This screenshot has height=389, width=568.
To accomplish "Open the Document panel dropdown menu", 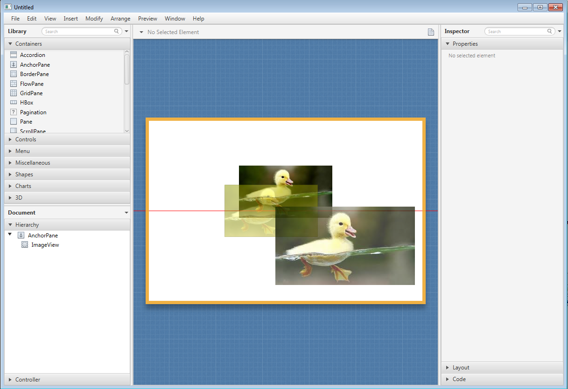I will (x=126, y=213).
